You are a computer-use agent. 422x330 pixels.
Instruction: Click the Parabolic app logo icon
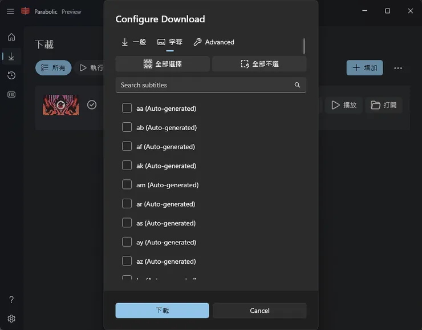pos(25,11)
